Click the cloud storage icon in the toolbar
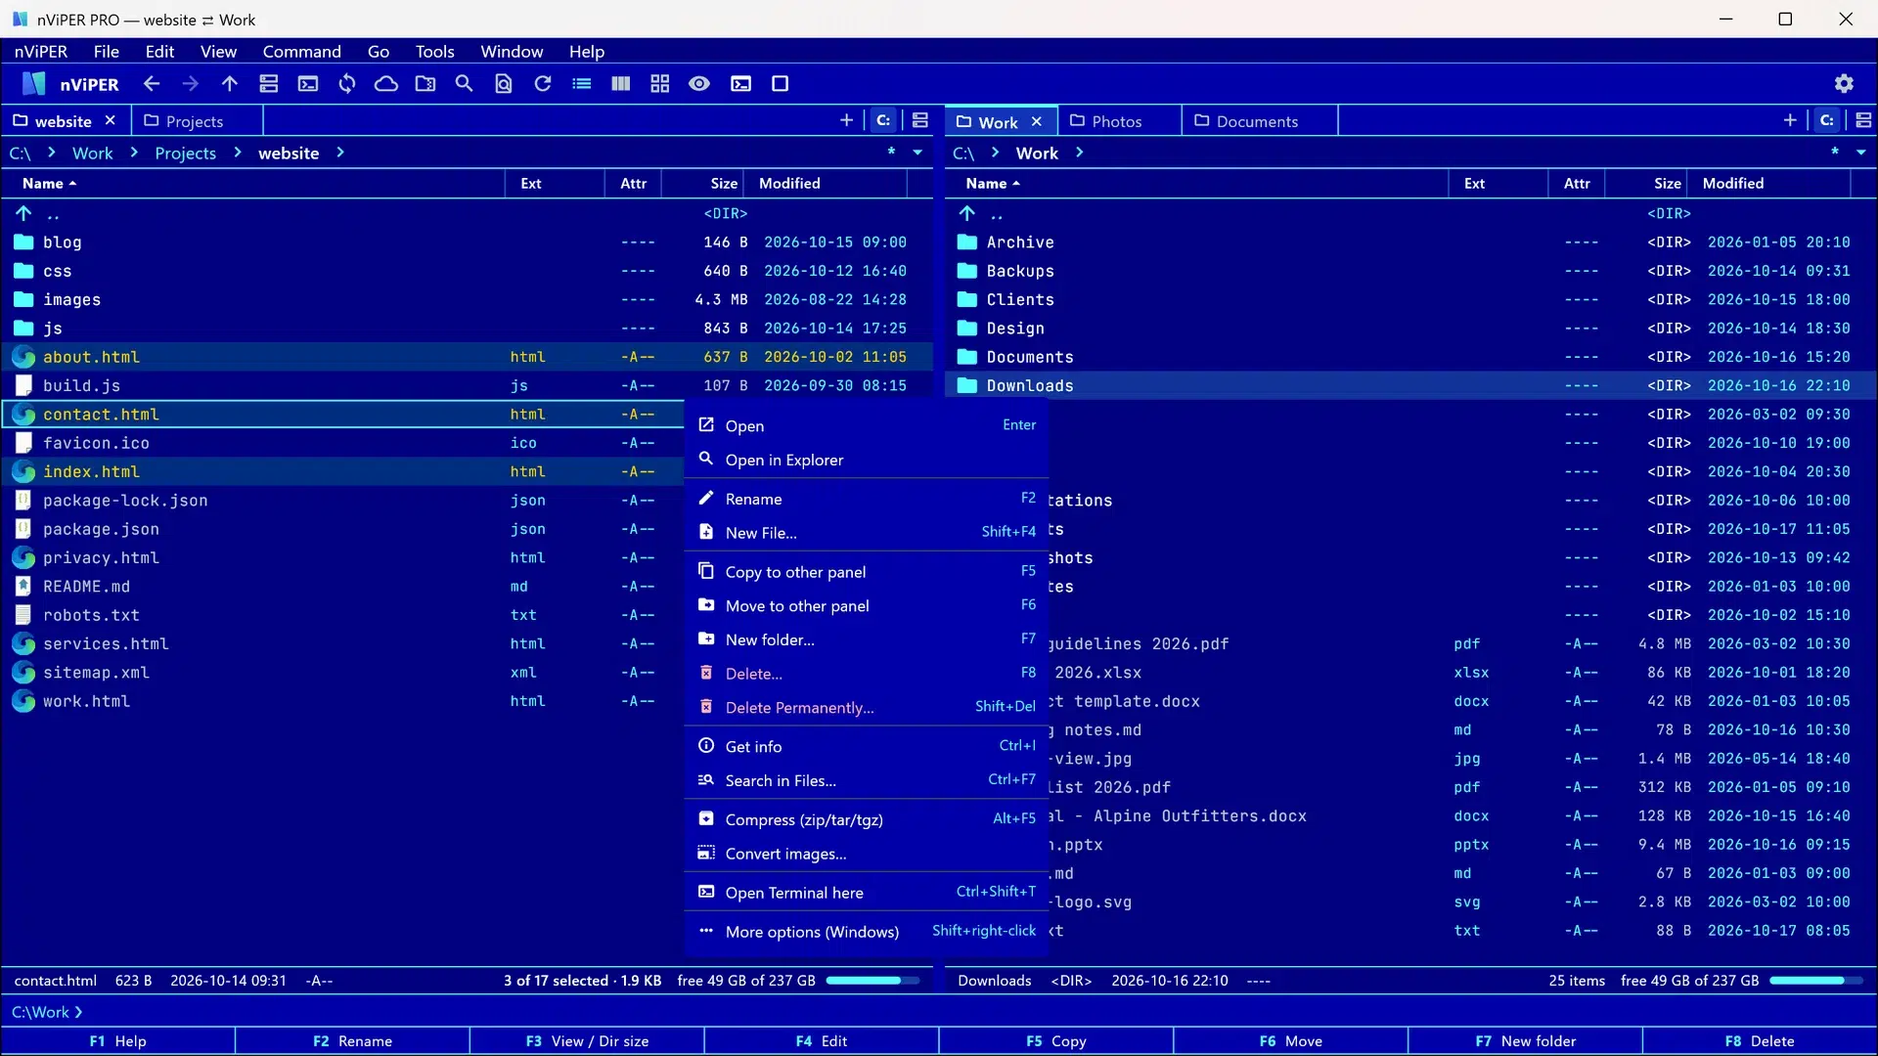The width and height of the screenshot is (1878, 1056). click(386, 84)
